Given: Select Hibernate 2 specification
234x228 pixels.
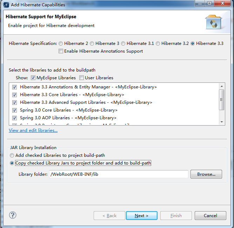Looking at the screenshot, I should click(61, 43).
